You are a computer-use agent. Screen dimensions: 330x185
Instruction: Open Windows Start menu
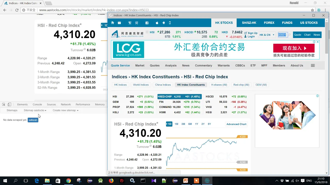pyautogui.click(x=5, y=181)
